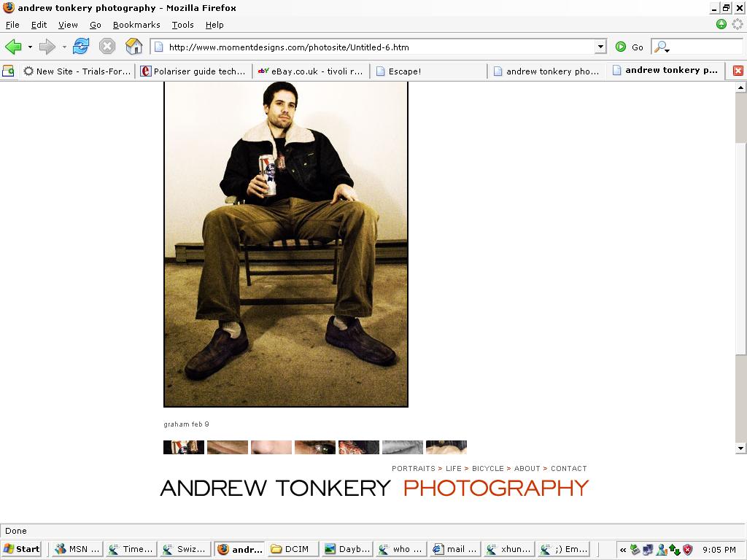Select the first thumbnail showing the beer can
The image size is (747, 560).
[x=184, y=447]
